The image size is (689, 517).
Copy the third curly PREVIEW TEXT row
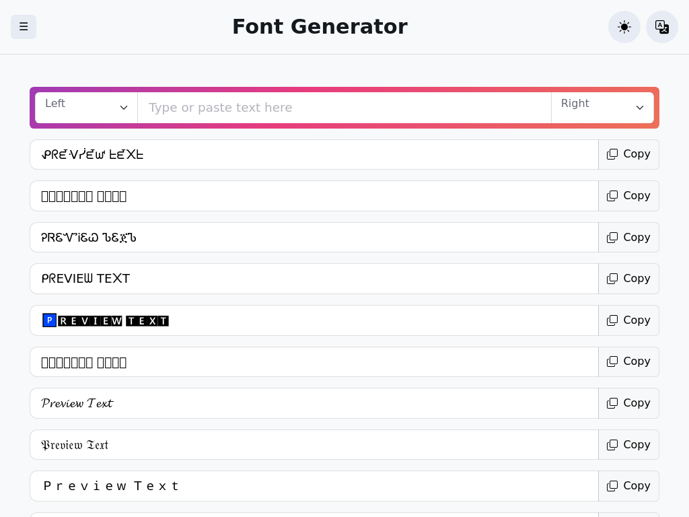click(x=628, y=238)
